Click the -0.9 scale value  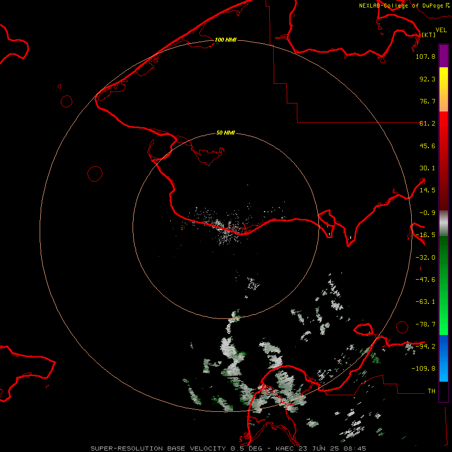pos(427,213)
